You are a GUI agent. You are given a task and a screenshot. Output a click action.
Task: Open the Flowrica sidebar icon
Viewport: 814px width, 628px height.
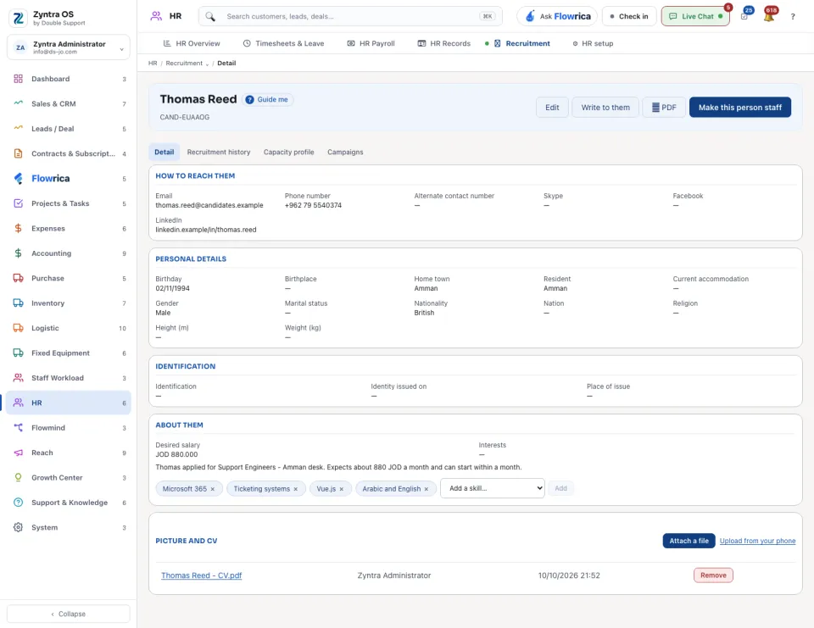18,179
